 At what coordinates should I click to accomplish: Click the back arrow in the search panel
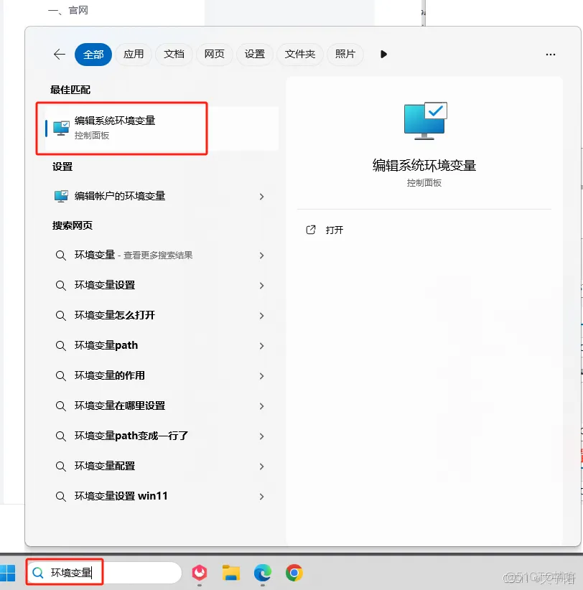click(x=59, y=54)
